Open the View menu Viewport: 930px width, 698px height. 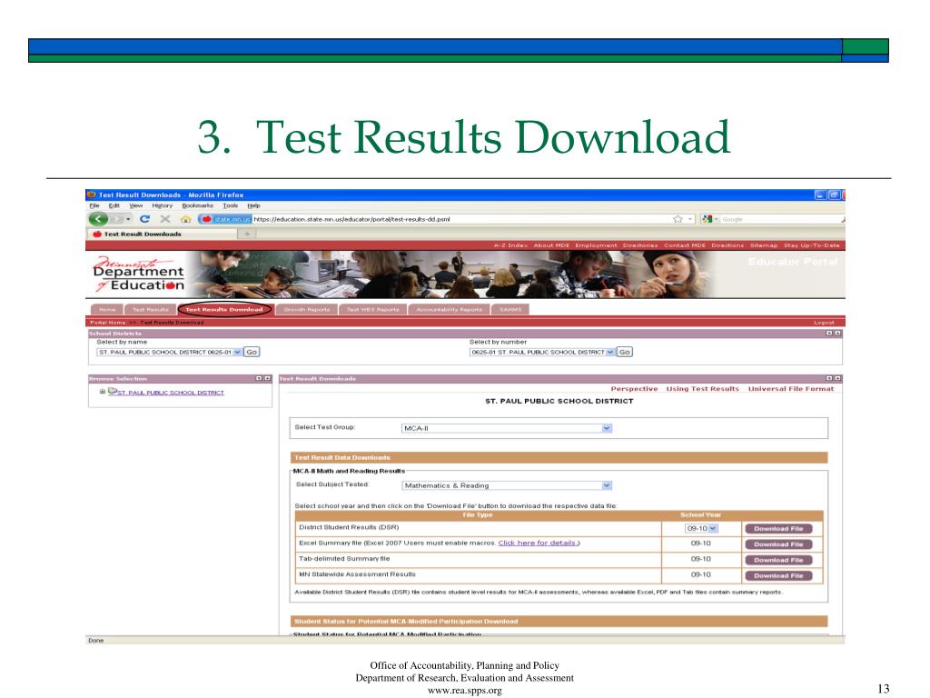136,206
